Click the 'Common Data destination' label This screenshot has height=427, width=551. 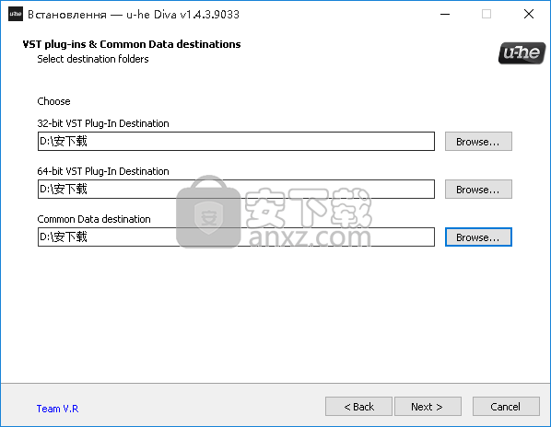tap(94, 219)
